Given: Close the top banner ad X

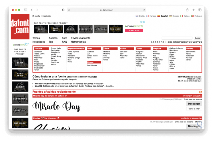Looking at the screenshot, I should click(144, 22).
